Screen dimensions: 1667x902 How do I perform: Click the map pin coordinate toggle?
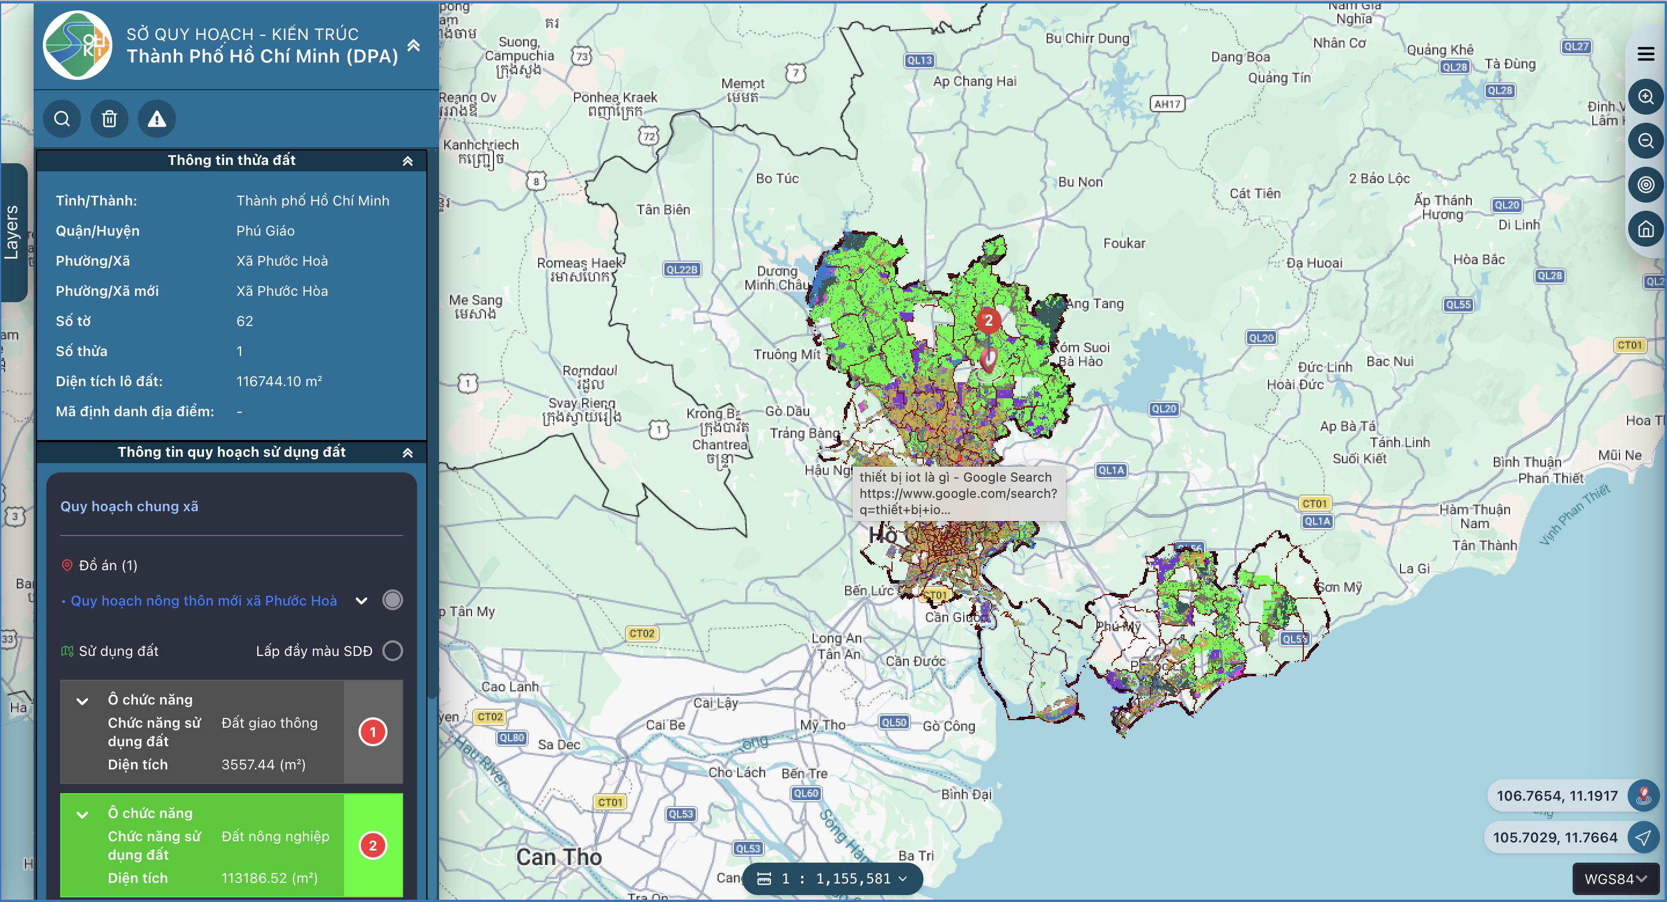pyautogui.click(x=1643, y=796)
